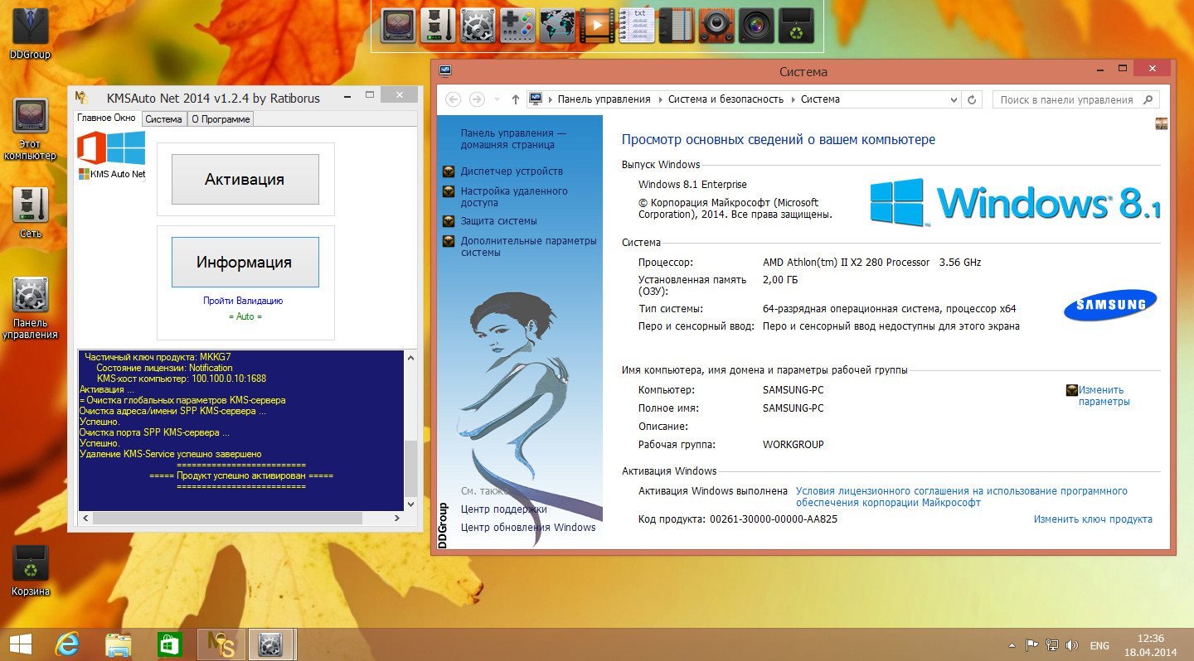Open the recycle bin icon in the top dock
The width and height of the screenshot is (1194, 661).
[796, 26]
